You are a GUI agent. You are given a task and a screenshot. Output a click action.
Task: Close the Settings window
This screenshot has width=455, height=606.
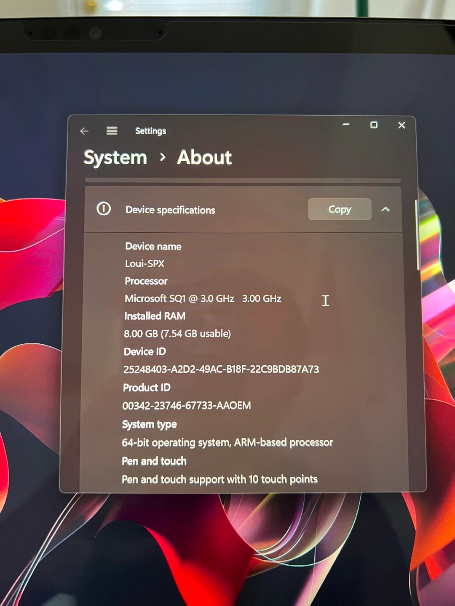pyautogui.click(x=401, y=125)
